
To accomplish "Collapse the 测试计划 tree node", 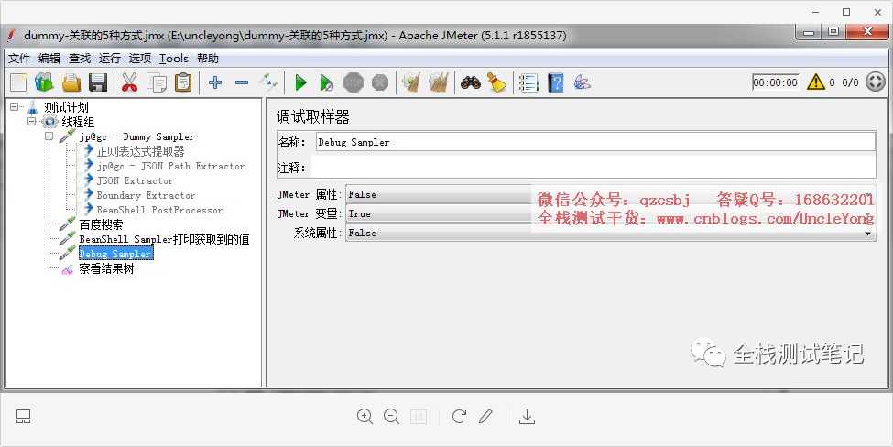I will [15, 106].
